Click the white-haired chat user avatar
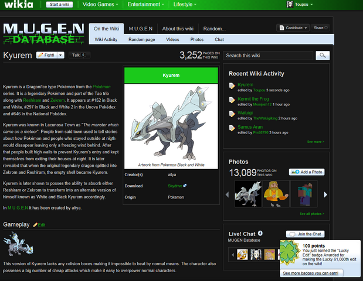 (x=256, y=255)
